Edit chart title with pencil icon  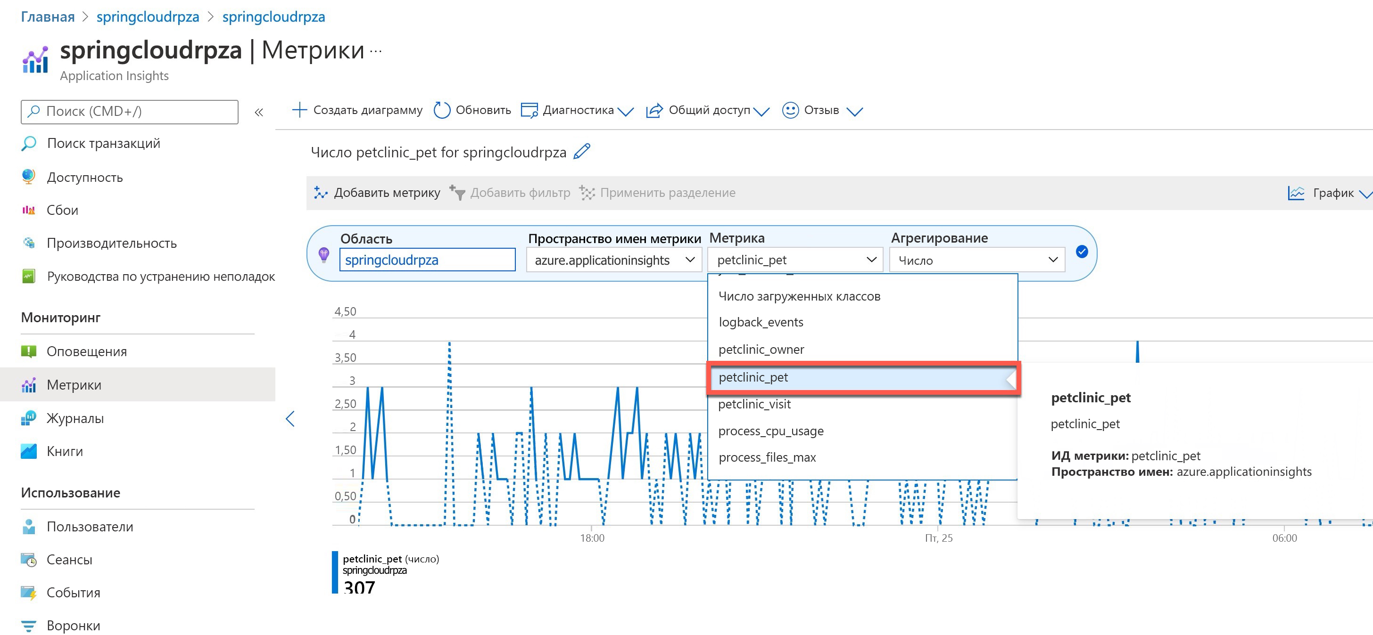click(582, 151)
